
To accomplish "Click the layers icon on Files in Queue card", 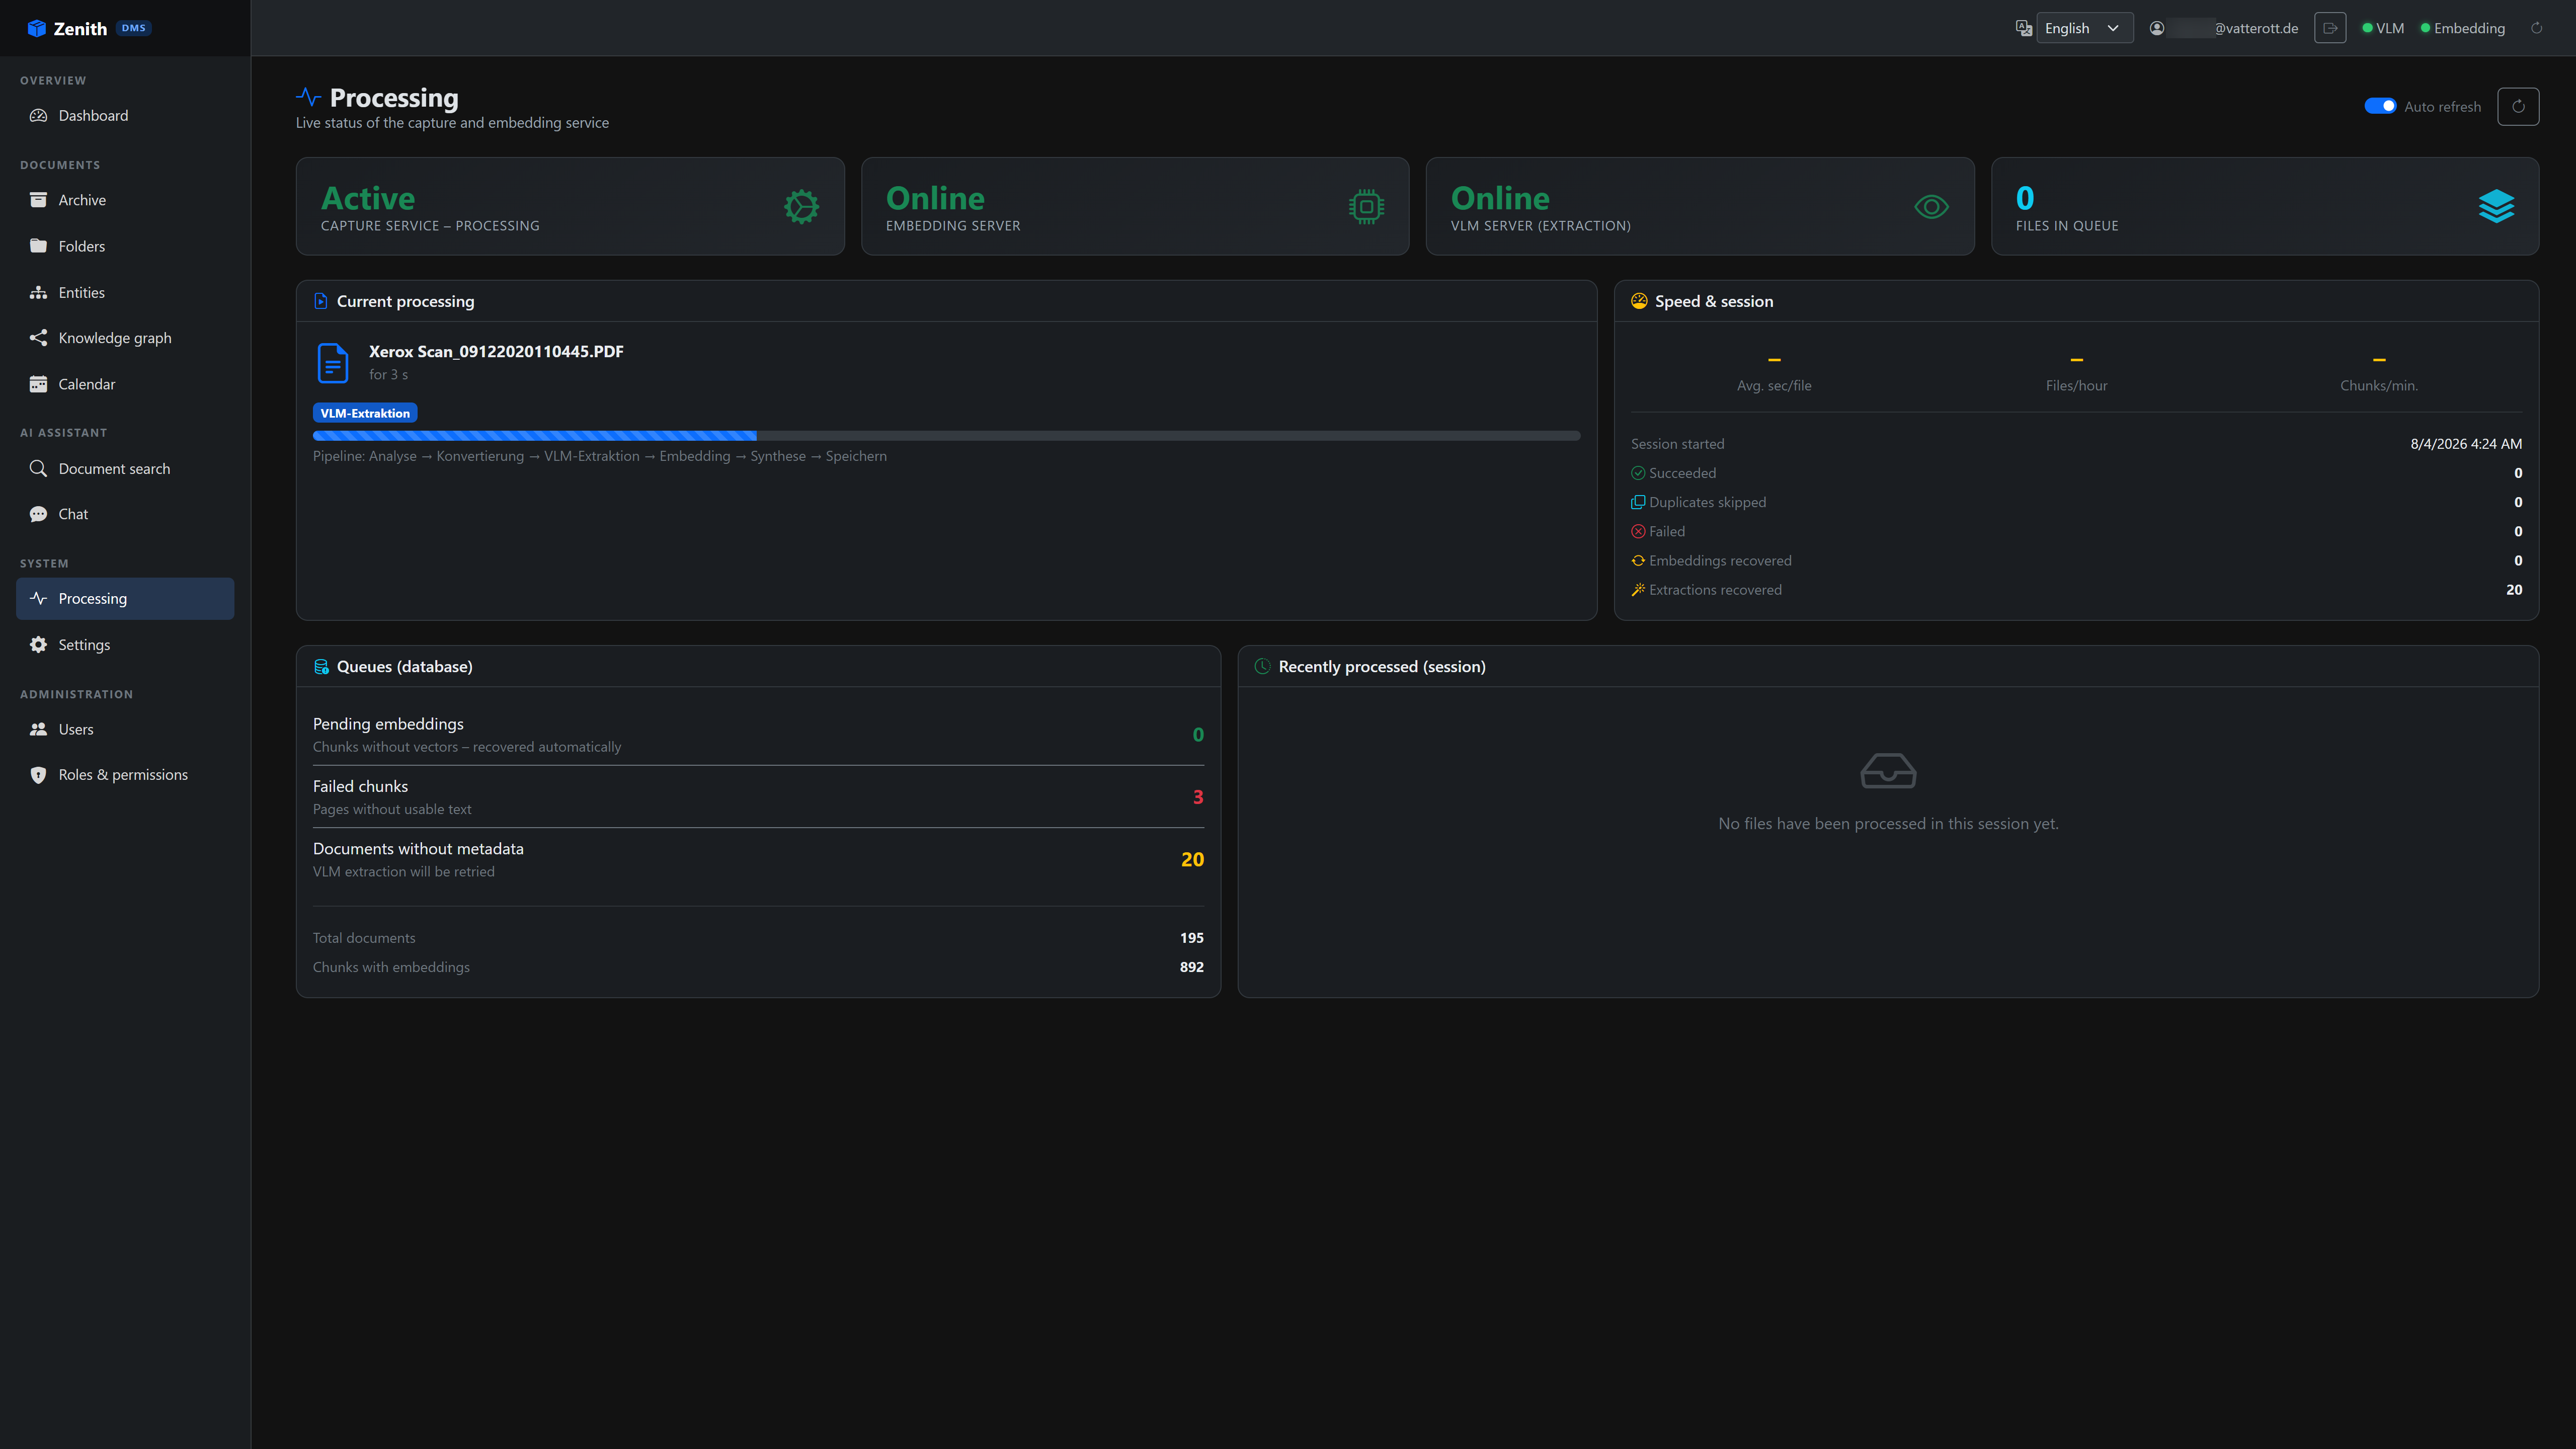I will (x=2496, y=207).
